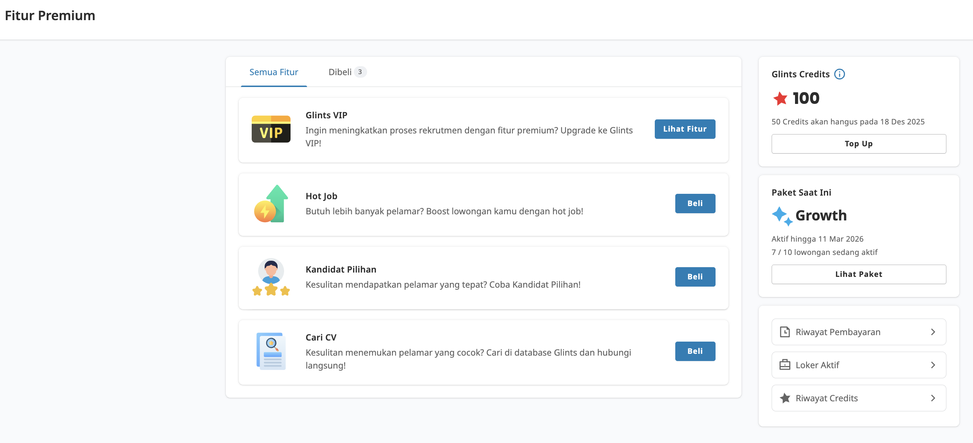
Task: Expand Loker Aktif via its chevron
Action: [x=933, y=365]
